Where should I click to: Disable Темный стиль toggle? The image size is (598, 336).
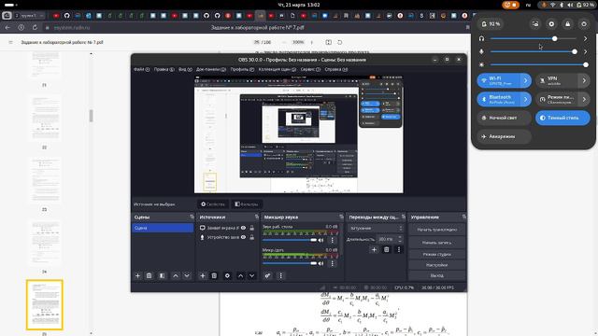point(562,118)
